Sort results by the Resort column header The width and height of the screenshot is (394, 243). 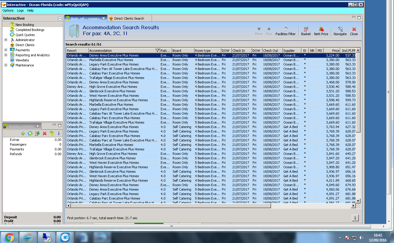[x=77, y=51]
